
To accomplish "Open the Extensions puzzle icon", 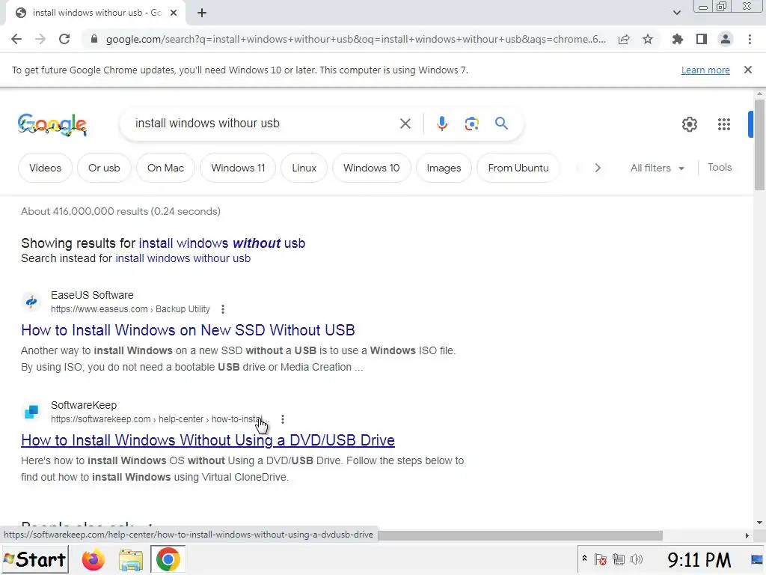I will coord(678,39).
